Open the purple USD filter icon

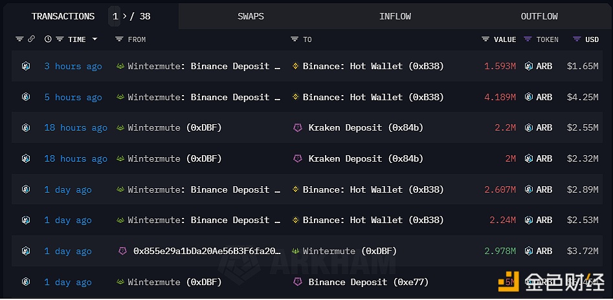tap(577, 39)
